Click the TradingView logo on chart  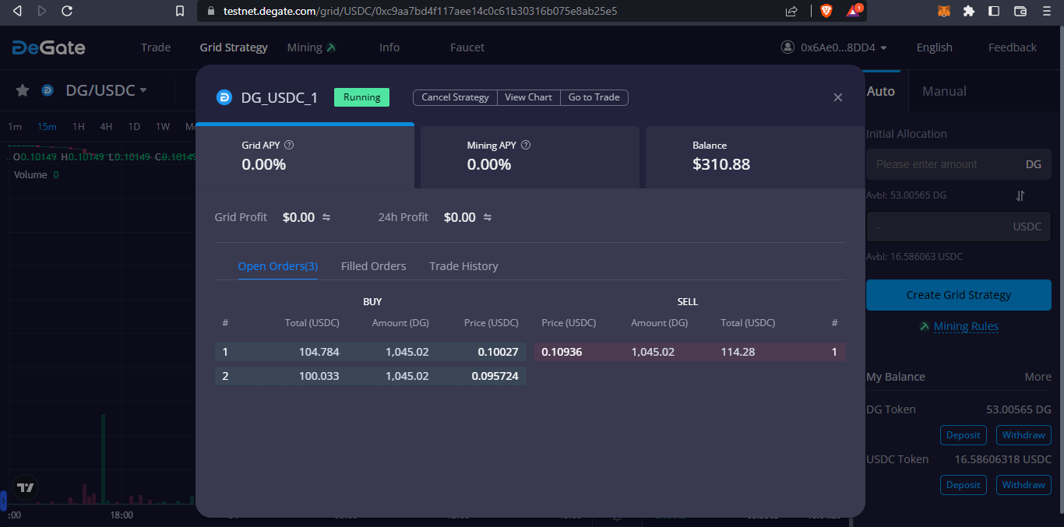26,488
